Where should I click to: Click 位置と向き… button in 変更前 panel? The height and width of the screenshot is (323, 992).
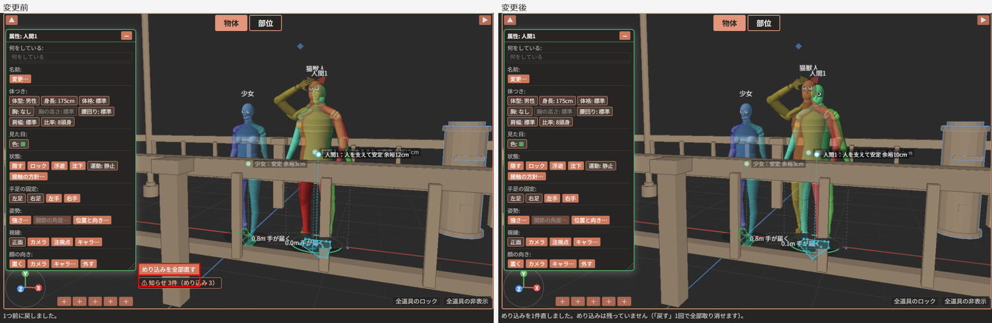[93, 220]
